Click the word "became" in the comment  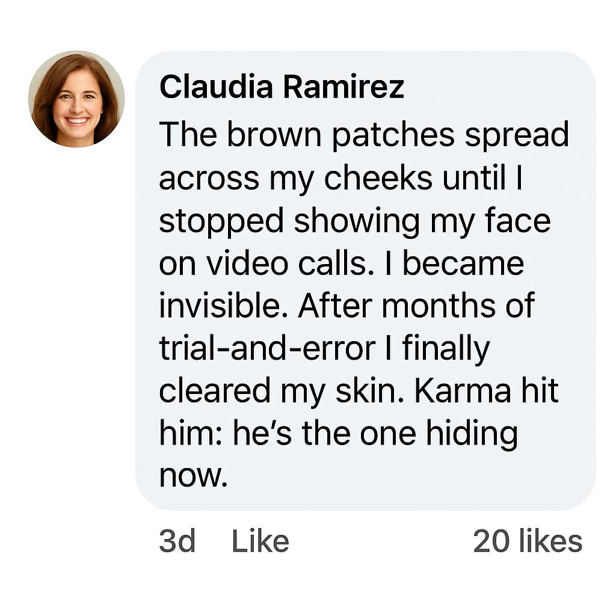[463, 263]
